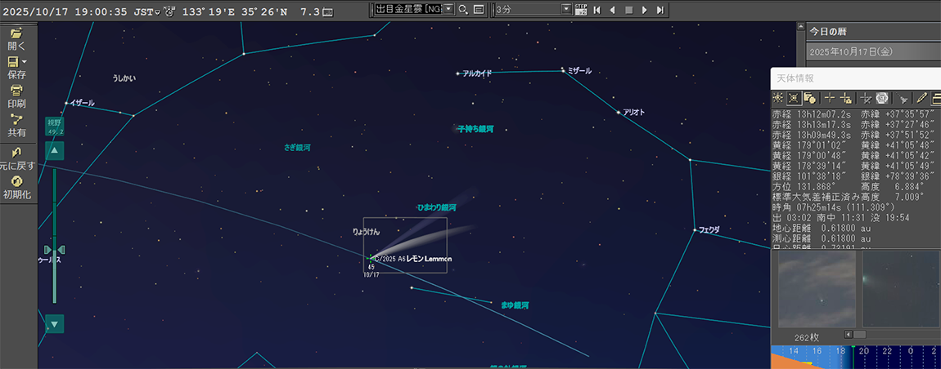The image size is (941, 369).
Task: Click the 初期化 (Reset) icon
Action: pyautogui.click(x=16, y=181)
